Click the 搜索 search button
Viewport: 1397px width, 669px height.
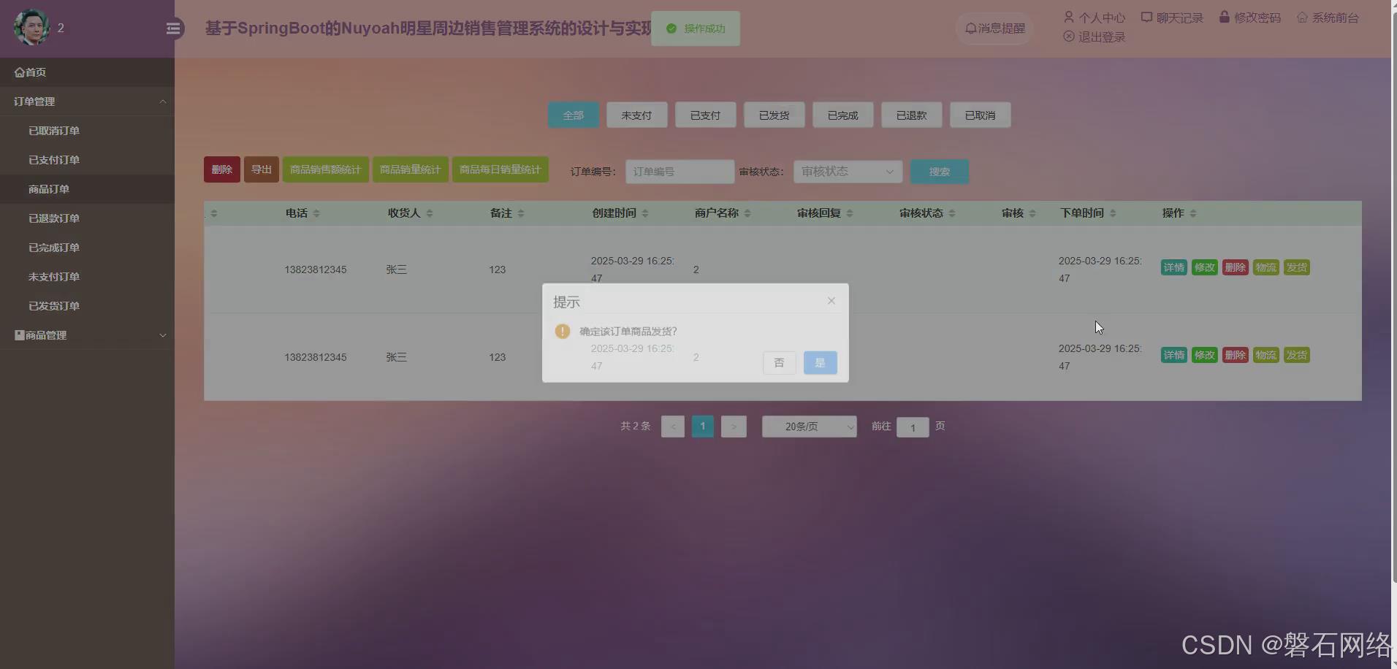pos(940,171)
